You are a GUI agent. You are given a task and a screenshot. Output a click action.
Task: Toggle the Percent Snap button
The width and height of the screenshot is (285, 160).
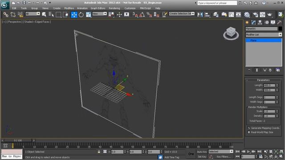click(149, 14)
